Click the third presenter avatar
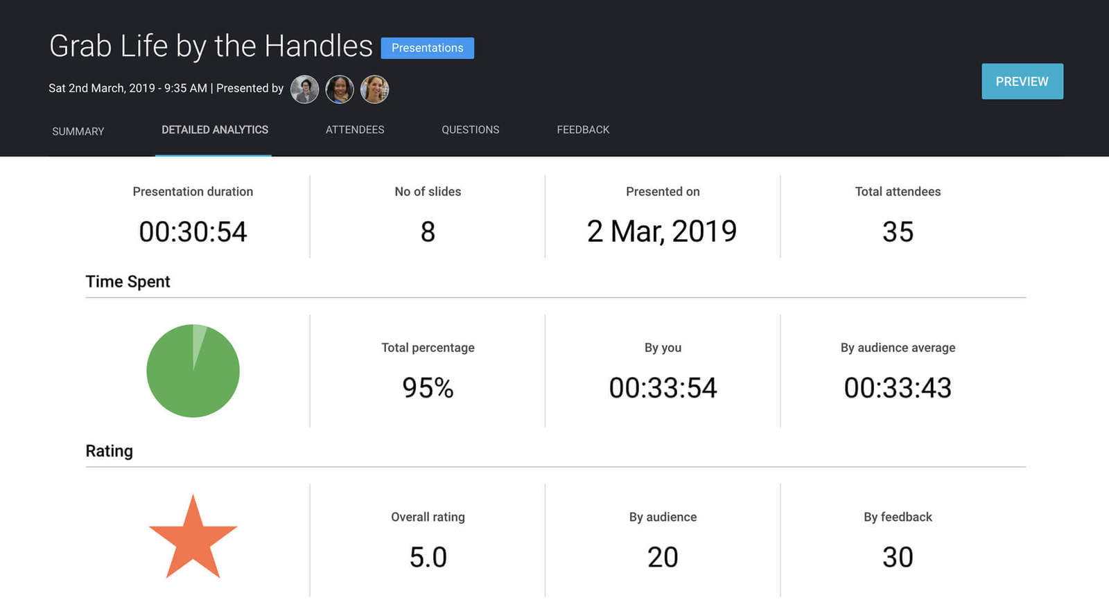The image size is (1109, 609). pyautogui.click(x=374, y=89)
